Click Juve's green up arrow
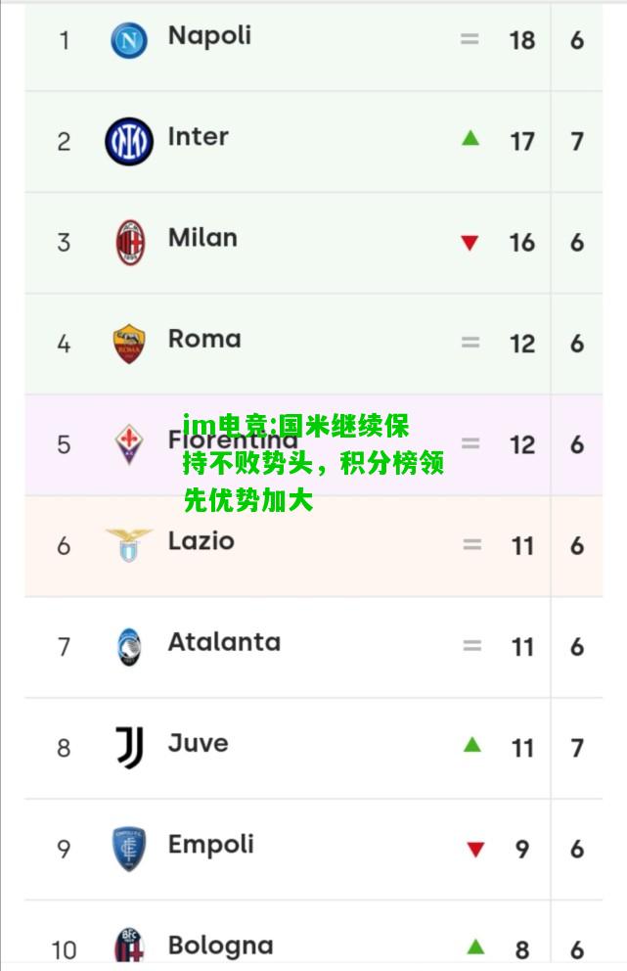This screenshot has height=971, width=627. [472, 744]
